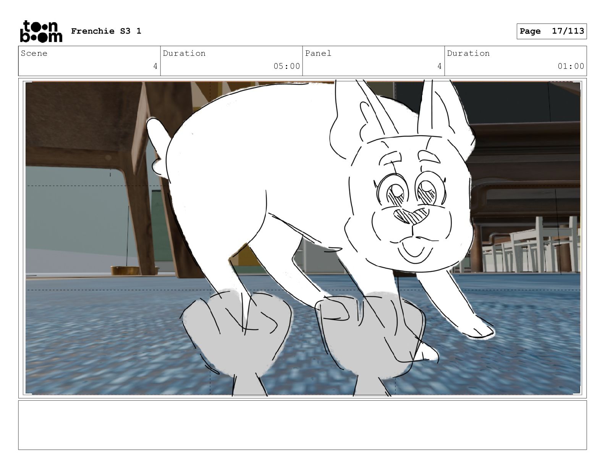Screen dimensions: 605x468
Task: Click the storyboard panel image of the dog
Action: pos(302,238)
